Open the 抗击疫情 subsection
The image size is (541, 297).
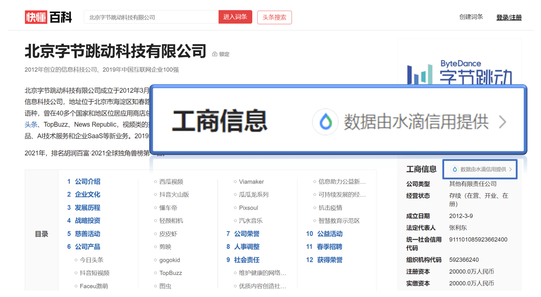click(330, 208)
